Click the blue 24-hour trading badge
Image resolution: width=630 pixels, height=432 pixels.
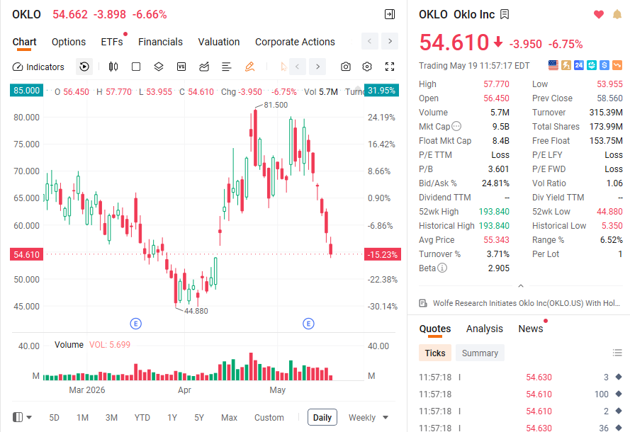[x=579, y=65]
